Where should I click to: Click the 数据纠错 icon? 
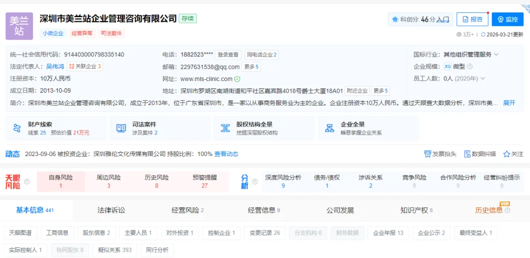click(x=467, y=154)
